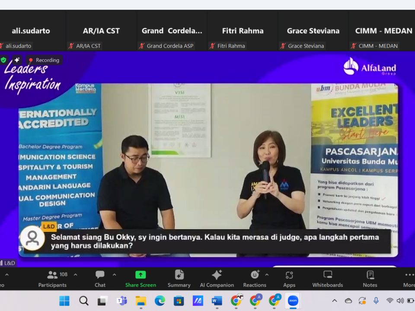Open Microsoft Teams from the taskbar
The width and height of the screenshot is (415, 311).
click(x=122, y=301)
